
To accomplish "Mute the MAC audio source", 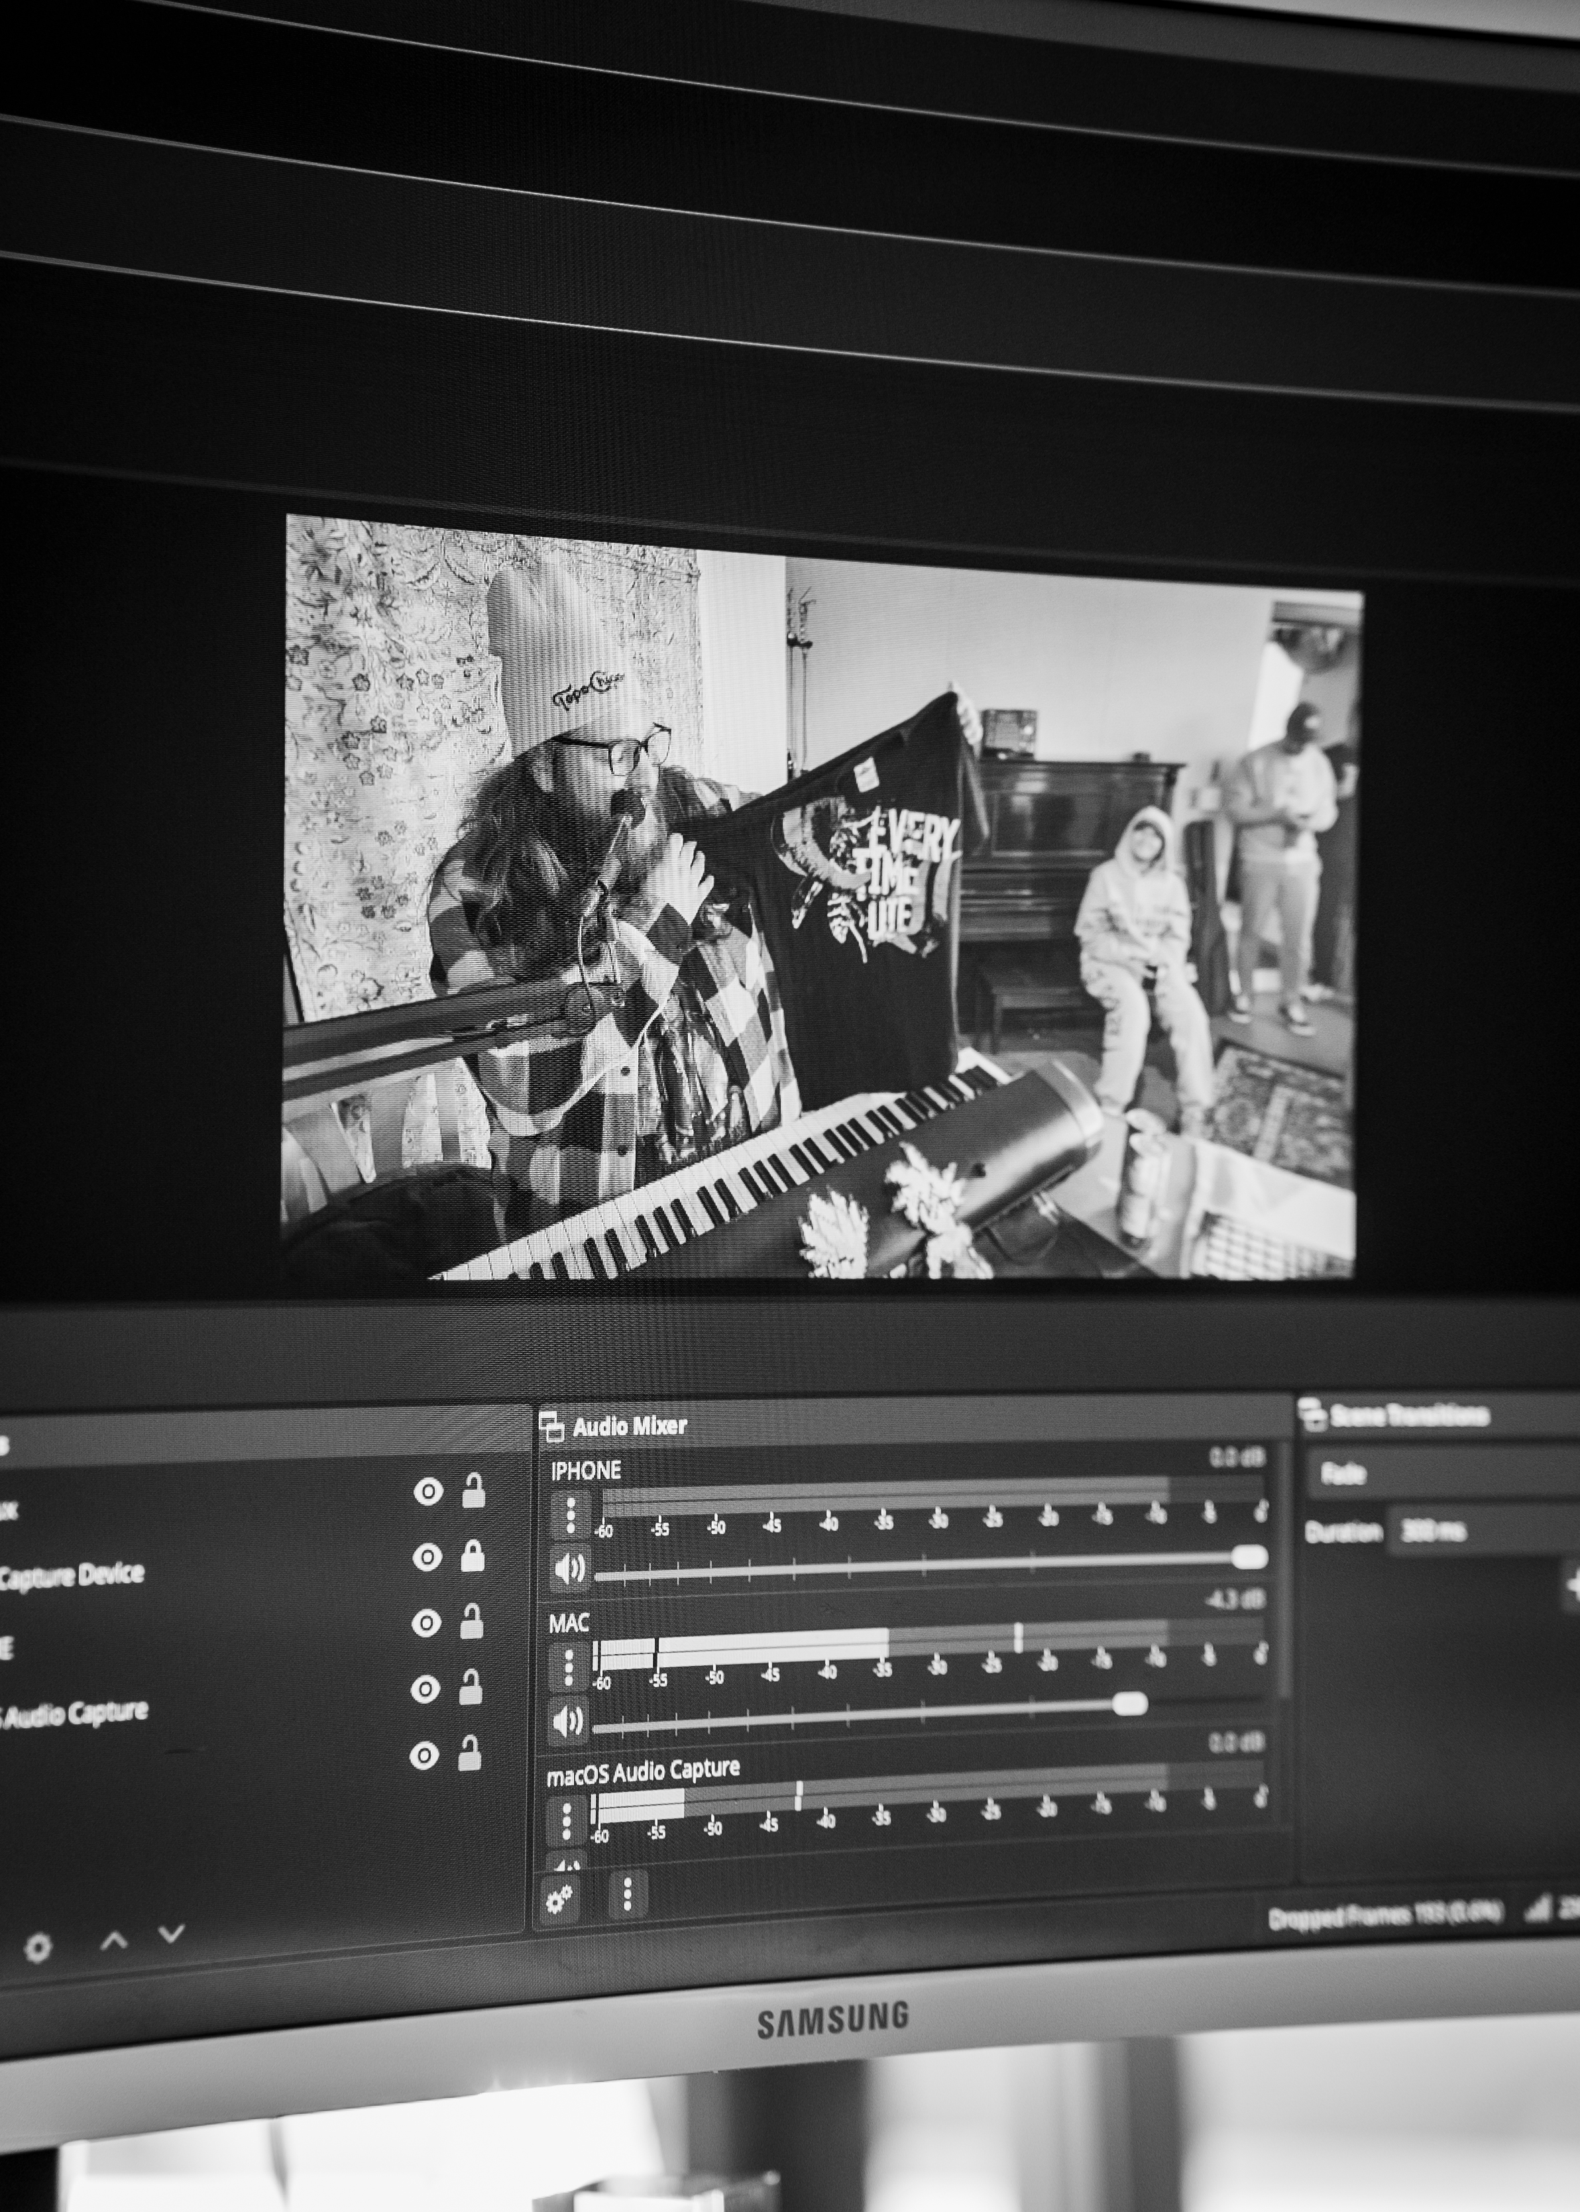I will [x=568, y=1722].
